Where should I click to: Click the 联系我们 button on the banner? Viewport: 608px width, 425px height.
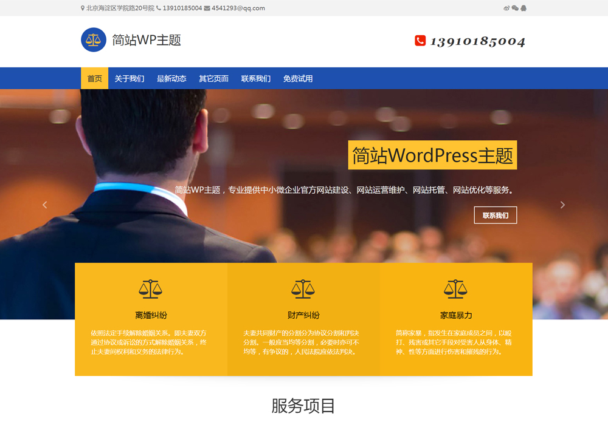[x=495, y=215]
